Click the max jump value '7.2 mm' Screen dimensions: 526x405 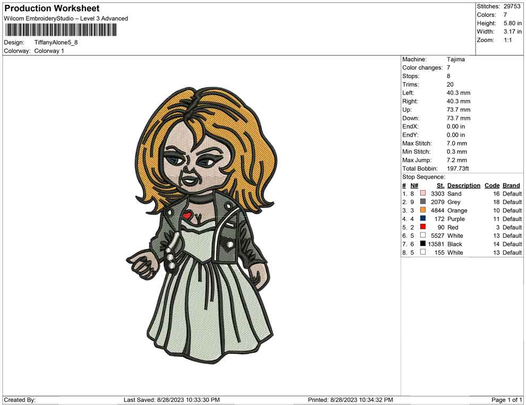pyautogui.click(x=456, y=160)
